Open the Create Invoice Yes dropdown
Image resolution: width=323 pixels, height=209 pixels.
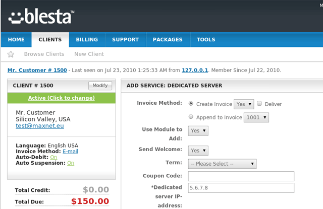[x=243, y=104]
